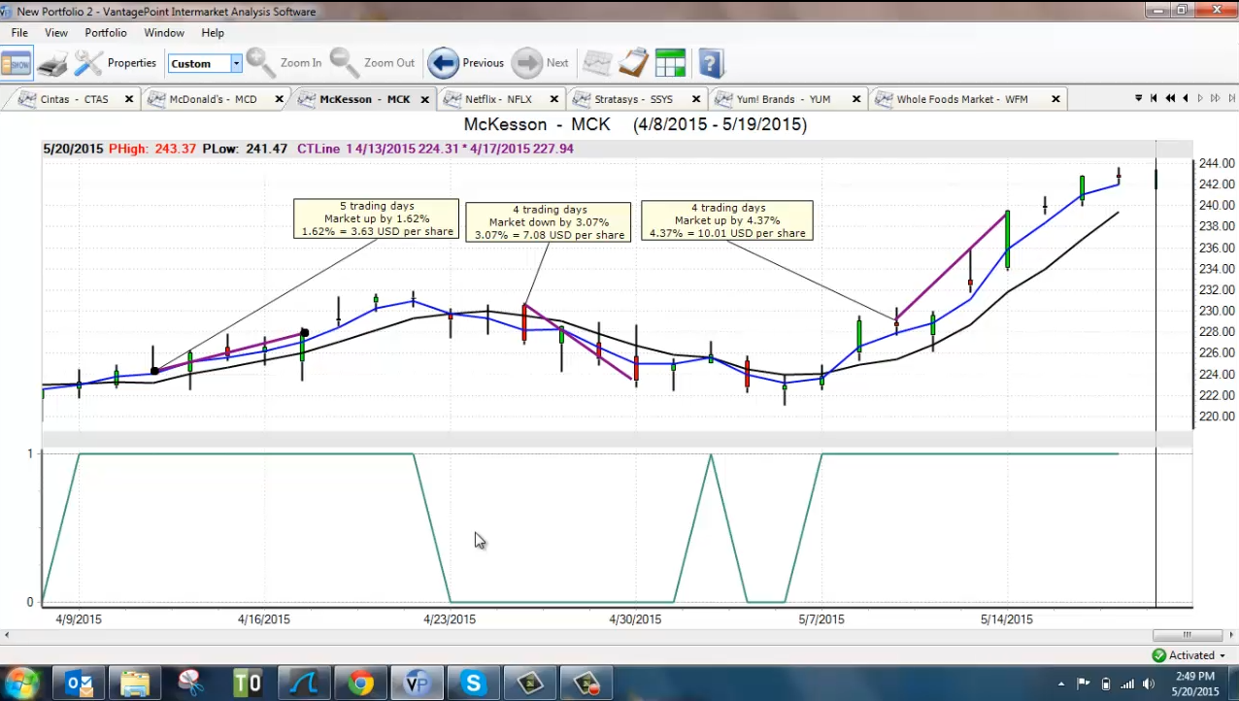Open Outlook from the taskbar
The height and width of the screenshot is (701, 1239).
tap(79, 684)
